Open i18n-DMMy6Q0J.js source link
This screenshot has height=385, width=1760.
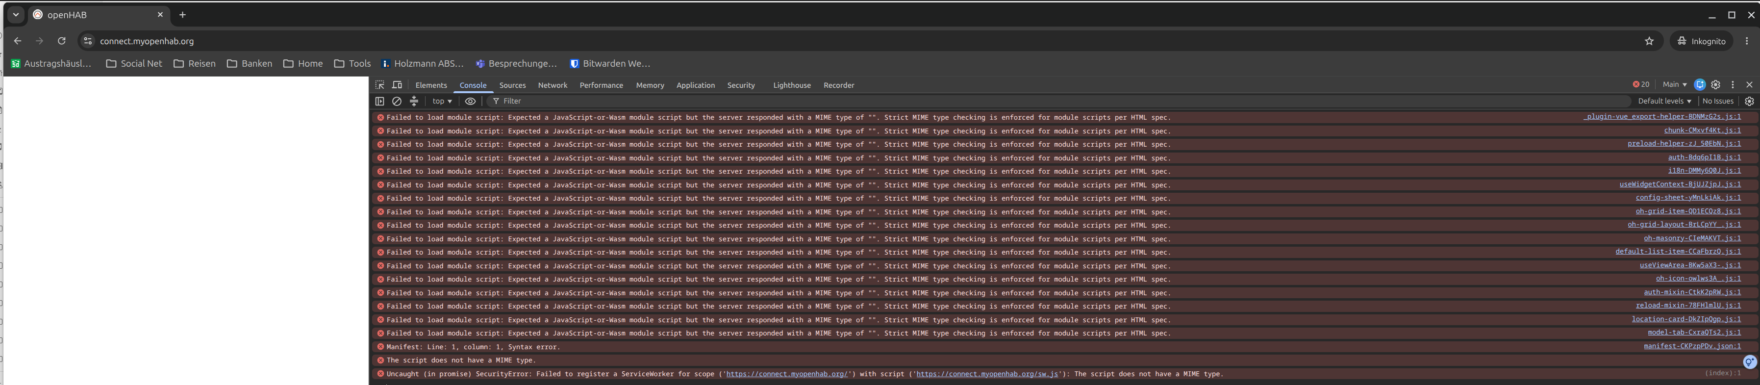1705,171
